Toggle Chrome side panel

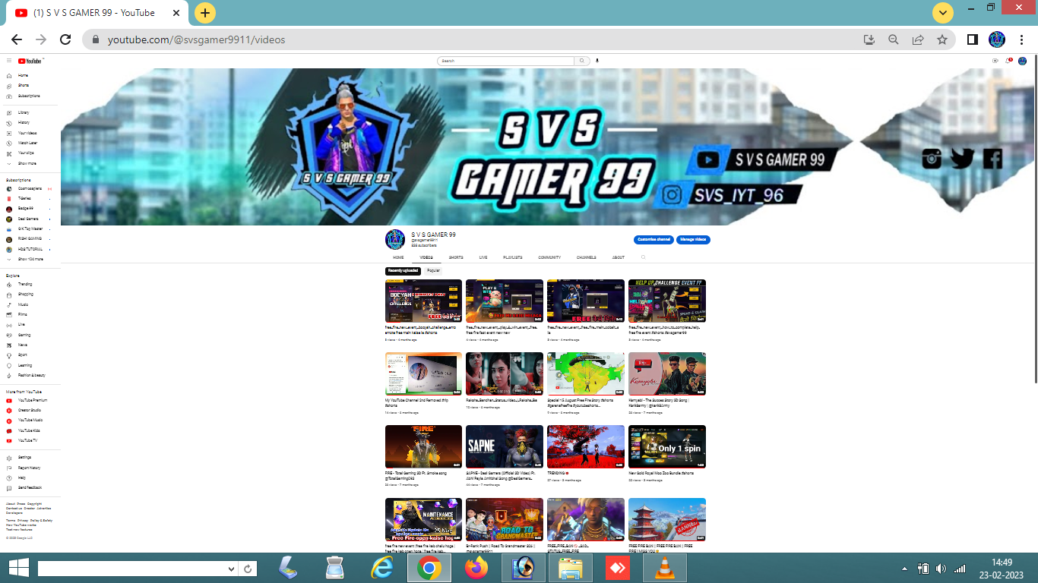click(972, 39)
